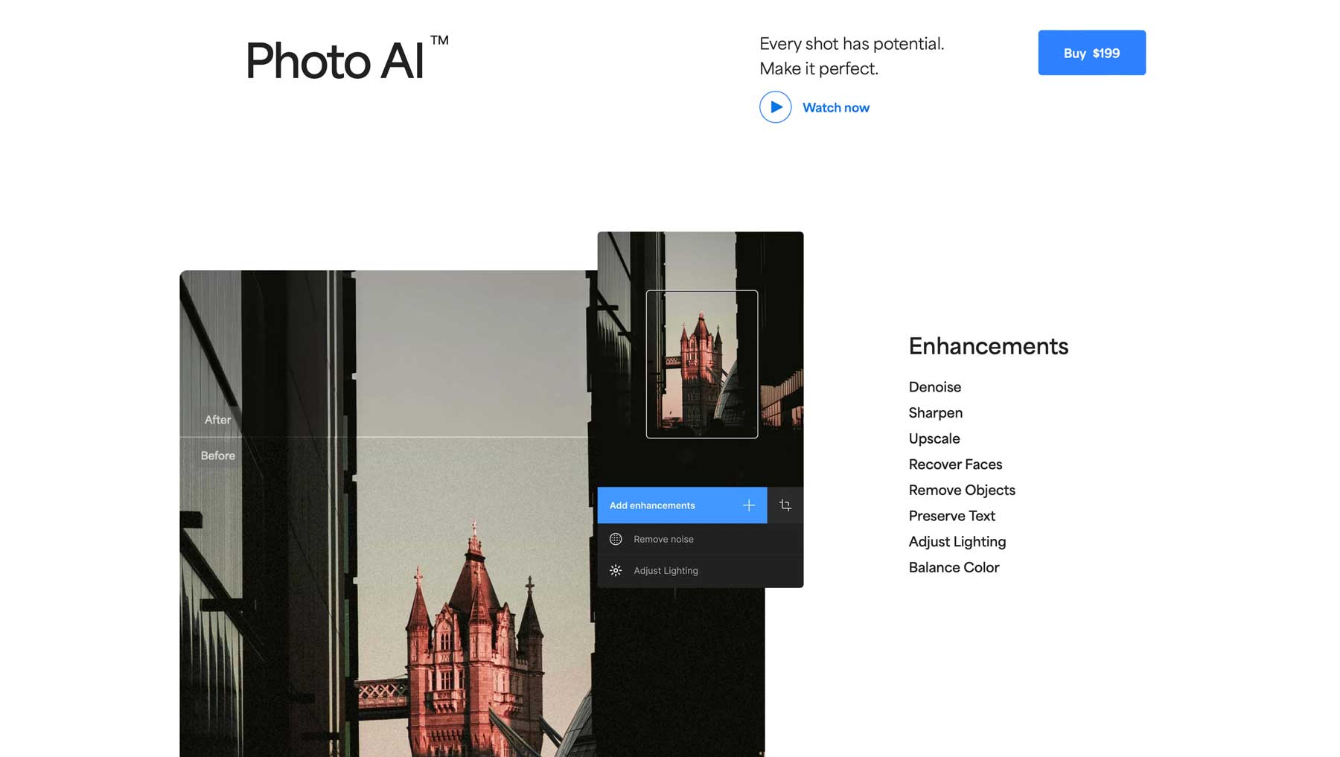
Task: Click the blue play button icon
Action: [x=775, y=107]
